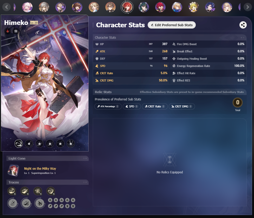Click the last small Effect RES trace node

(73, 206)
